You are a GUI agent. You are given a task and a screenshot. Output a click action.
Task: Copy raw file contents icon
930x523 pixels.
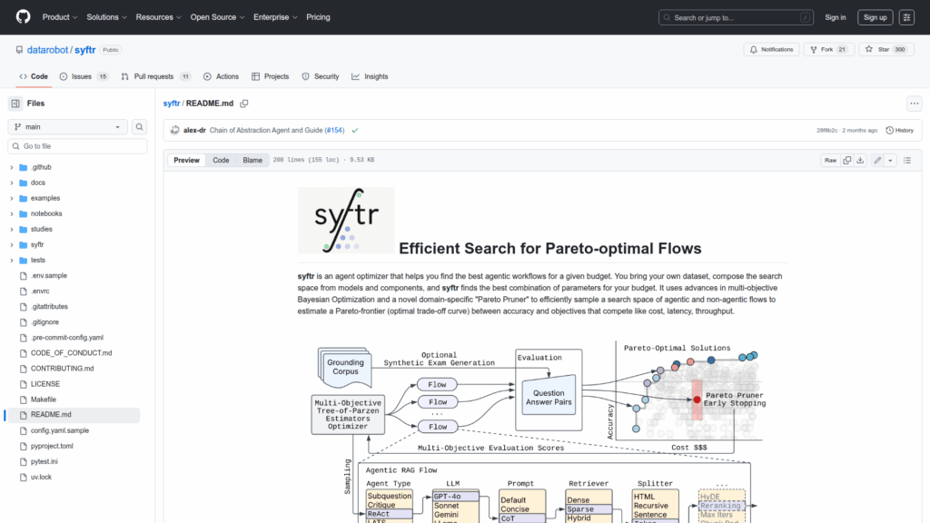[x=847, y=160]
